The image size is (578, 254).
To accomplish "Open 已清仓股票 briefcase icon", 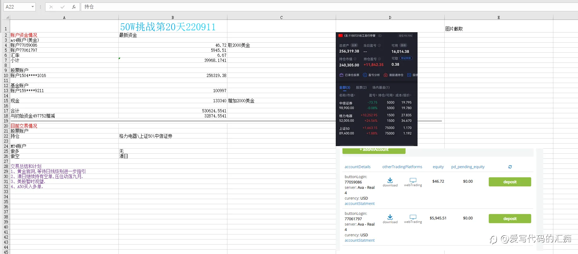I will (x=341, y=75).
